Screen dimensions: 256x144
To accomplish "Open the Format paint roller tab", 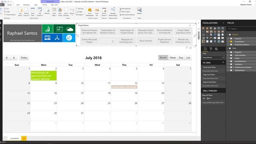I will click(211, 49).
